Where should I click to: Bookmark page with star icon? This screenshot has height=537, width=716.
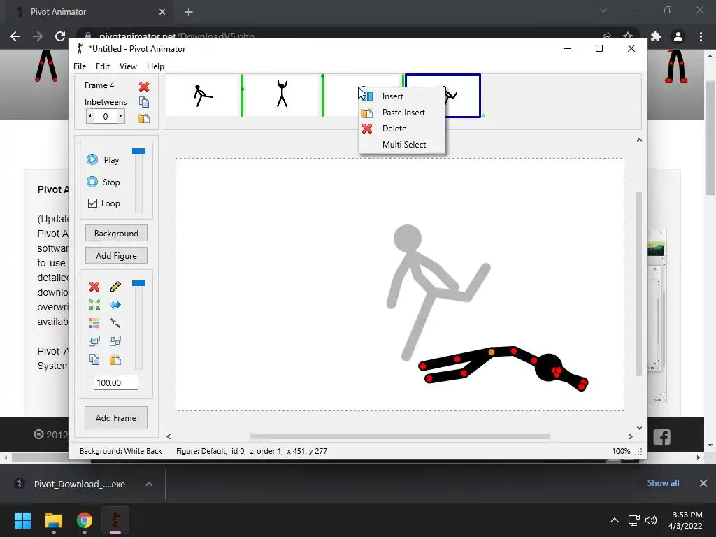click(x=629, y=36)
